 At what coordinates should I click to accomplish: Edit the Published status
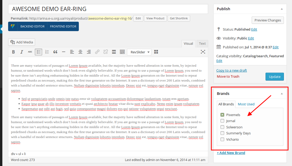254,29
